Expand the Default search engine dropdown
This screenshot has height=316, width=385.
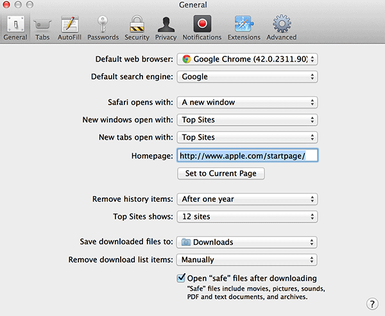click(248, 77)
